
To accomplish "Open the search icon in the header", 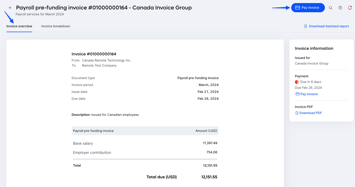I will [330, 8].
